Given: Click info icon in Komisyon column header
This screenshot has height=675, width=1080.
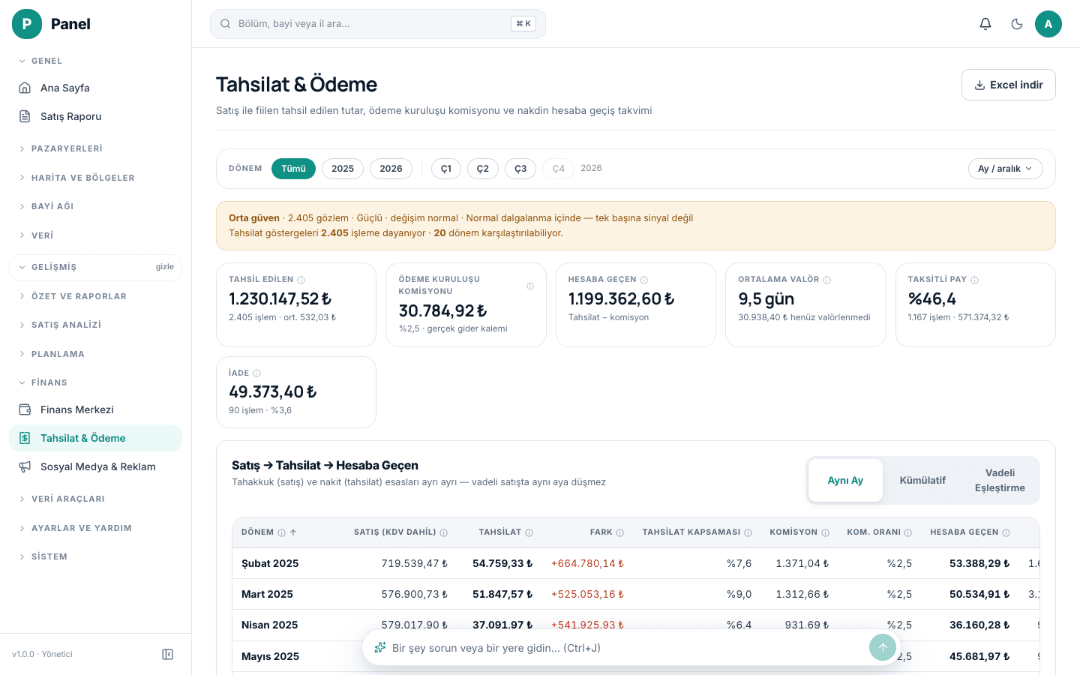Looking at the screenshot, I should click(x=826, y=532).
